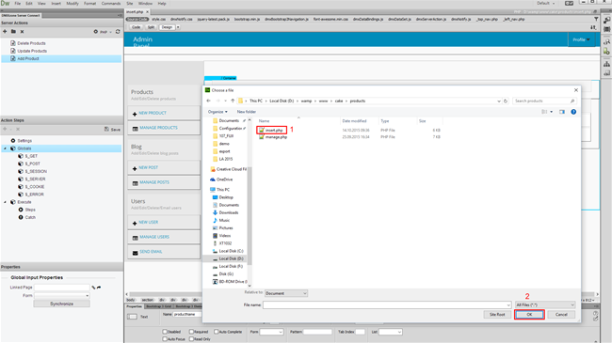The width and height of the screenshot is (612, 343).
Task: Toggle preview pane icon in dialog
Action: [x=562, y=112]
